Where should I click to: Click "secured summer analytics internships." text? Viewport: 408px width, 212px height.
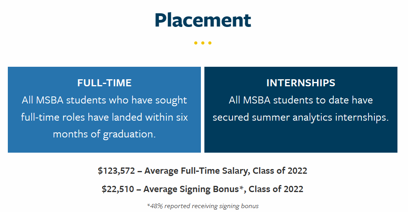[x=301, y=117]
